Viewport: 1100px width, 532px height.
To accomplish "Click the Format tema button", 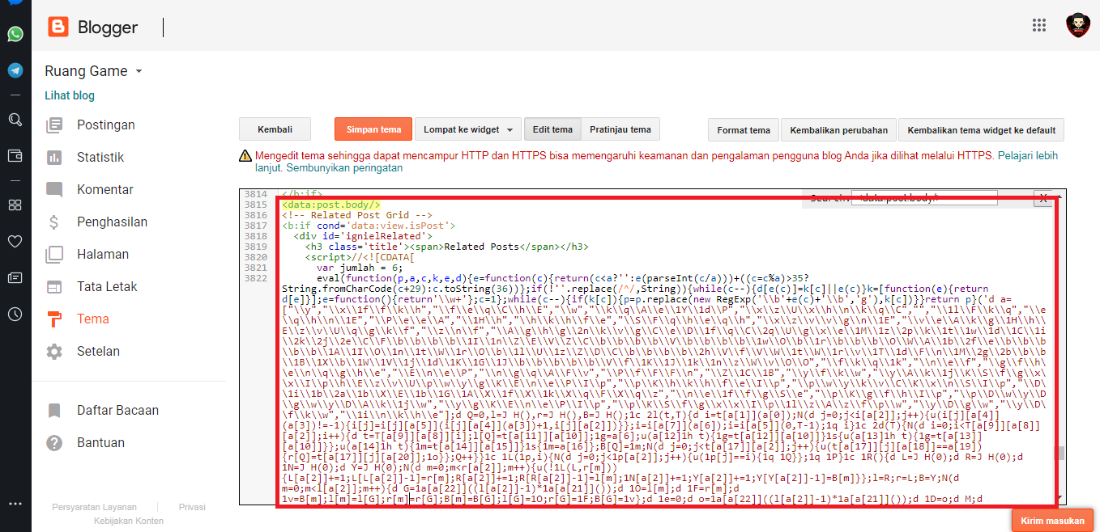I will pos(744,129).
